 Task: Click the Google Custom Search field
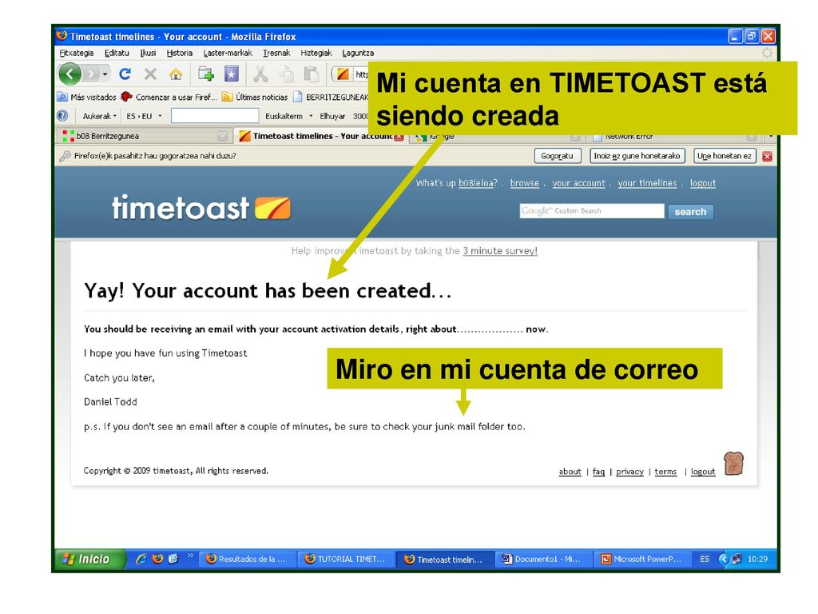592,211
